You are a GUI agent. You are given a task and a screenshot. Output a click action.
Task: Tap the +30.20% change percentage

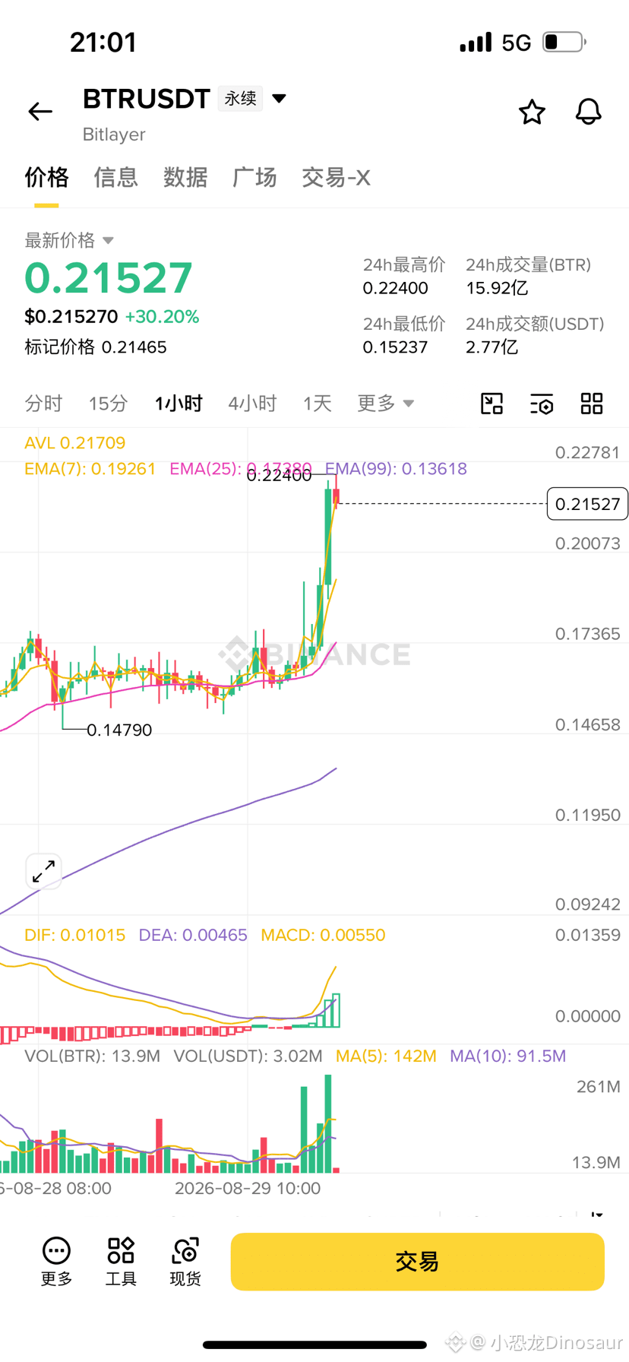click(x=162, y=317)
